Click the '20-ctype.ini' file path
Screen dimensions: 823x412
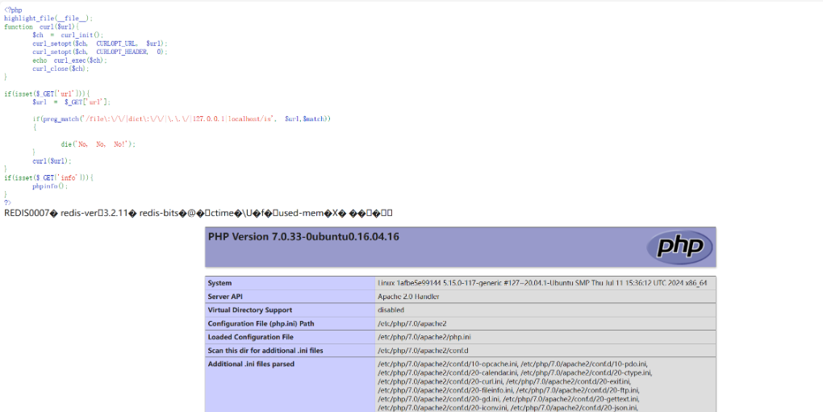tap(587, 372)
